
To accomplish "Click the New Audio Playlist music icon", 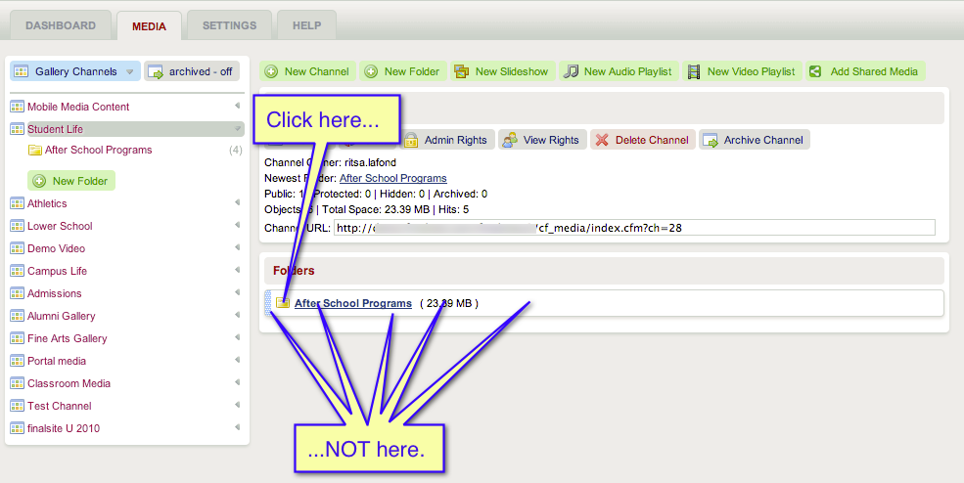I will click(x=572, y=71).
